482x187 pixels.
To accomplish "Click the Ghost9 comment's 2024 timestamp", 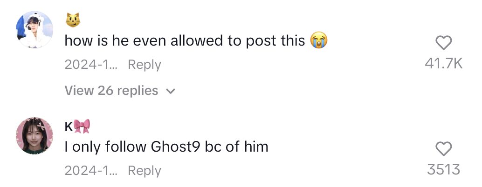I will (x=91, y=170).
